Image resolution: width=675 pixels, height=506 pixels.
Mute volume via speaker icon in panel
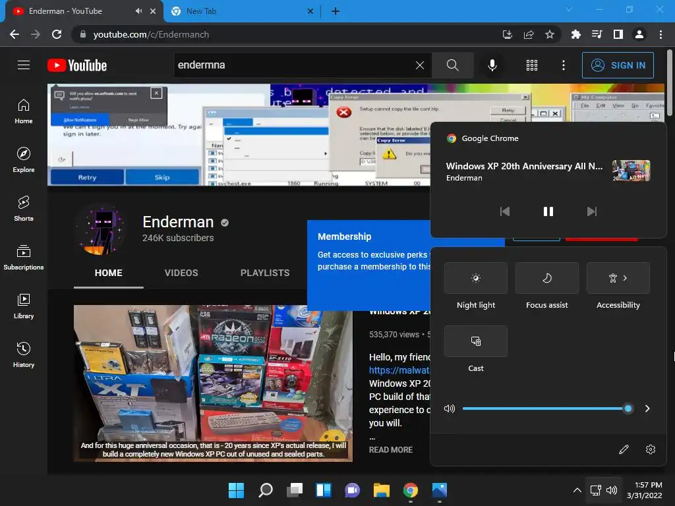tap(450, 408)
